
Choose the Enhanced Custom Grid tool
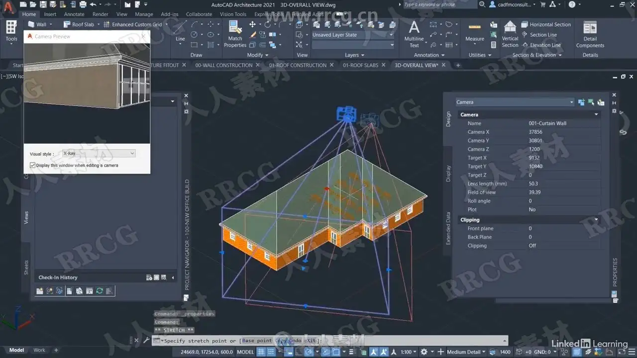(x=132, y=24)
